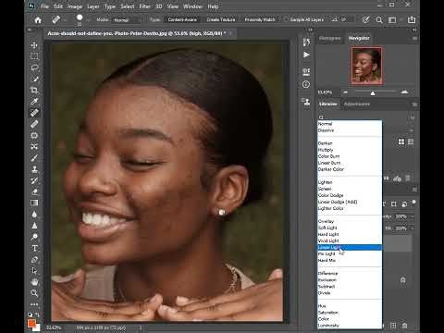This screenshot has width=444, height=333.
Task: Select the Patch tool in toolbar
Action: click(x=34, y=135)
